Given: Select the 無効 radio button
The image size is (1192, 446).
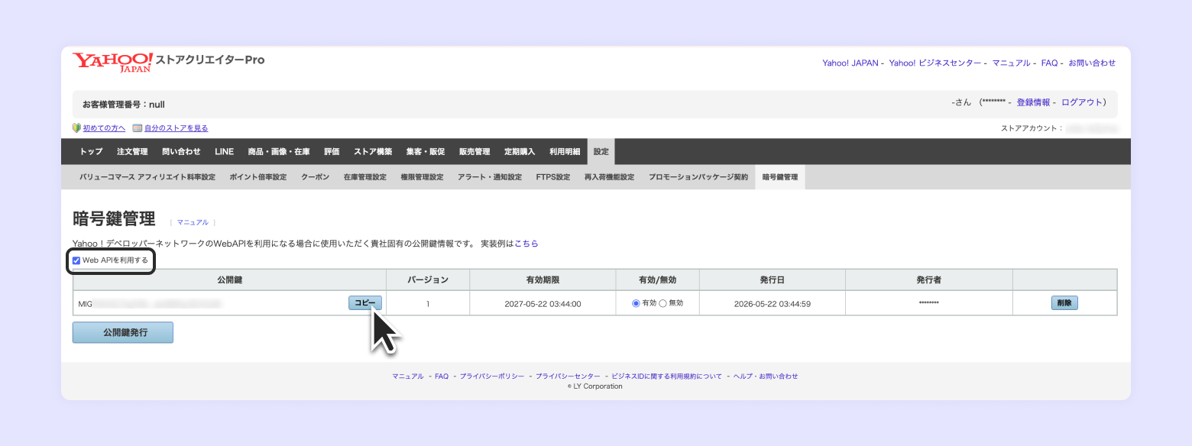Looking at the screenshot, I should tap(662, 303).
